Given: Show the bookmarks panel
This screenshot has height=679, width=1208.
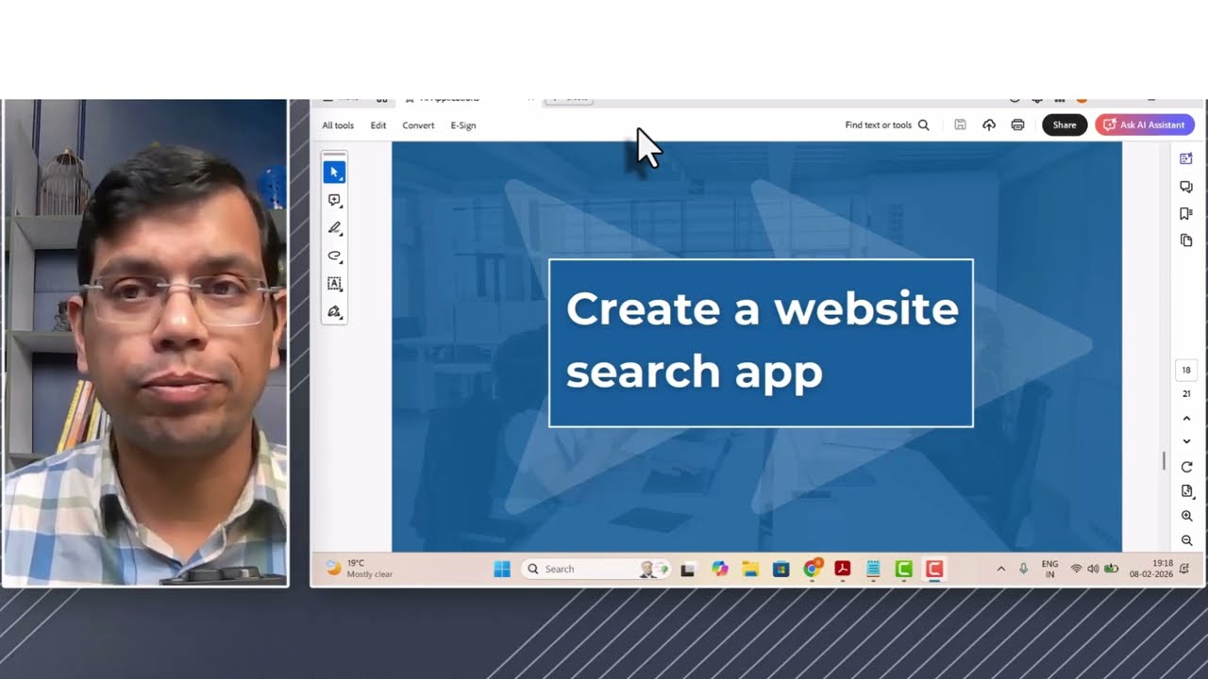Looking at the screenshot, I should (x=1186, y=214).
